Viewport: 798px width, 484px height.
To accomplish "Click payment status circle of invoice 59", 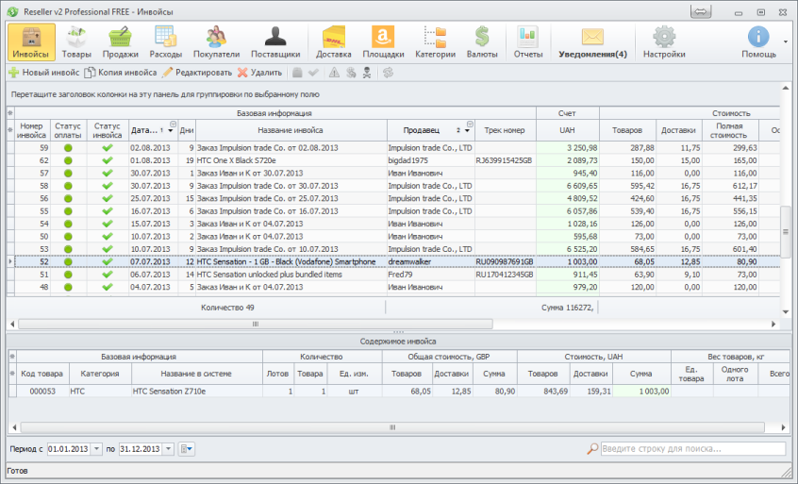I will click(69, 148).
